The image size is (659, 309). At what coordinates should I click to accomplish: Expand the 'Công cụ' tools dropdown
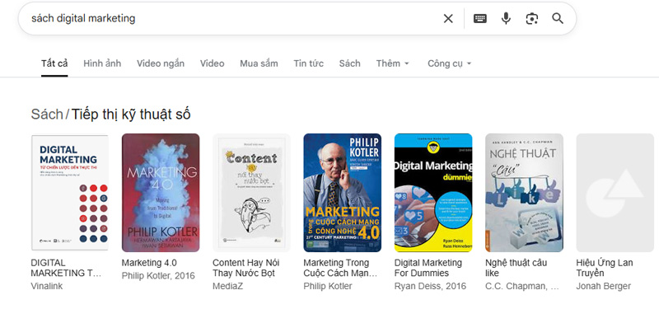pyautogui.click(x=449, y=63)
